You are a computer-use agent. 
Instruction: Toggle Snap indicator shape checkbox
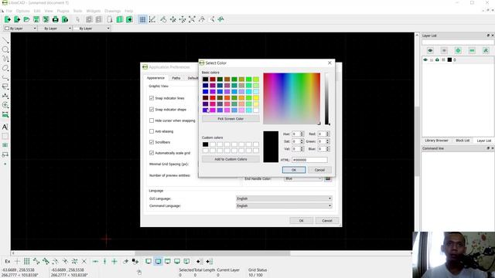tap(152, 110)
